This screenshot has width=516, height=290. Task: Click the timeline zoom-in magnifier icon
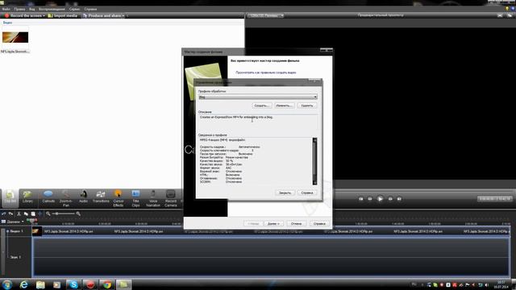[78, 213]
